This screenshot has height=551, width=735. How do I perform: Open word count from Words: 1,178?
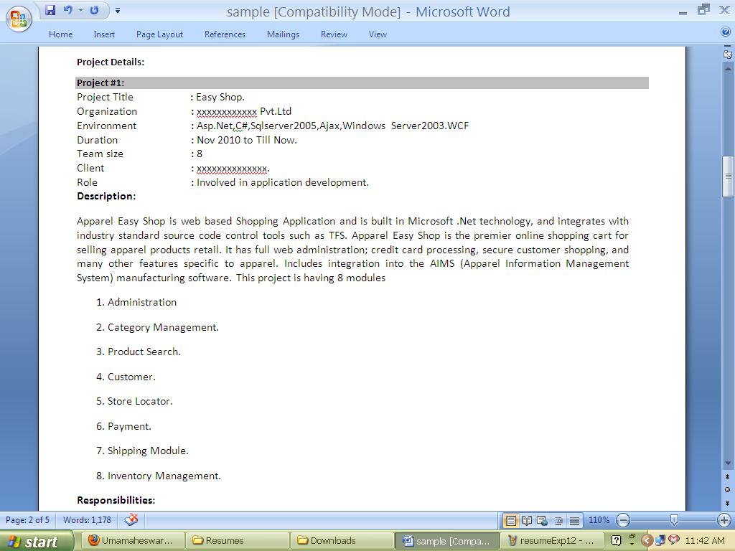point(87,520)
